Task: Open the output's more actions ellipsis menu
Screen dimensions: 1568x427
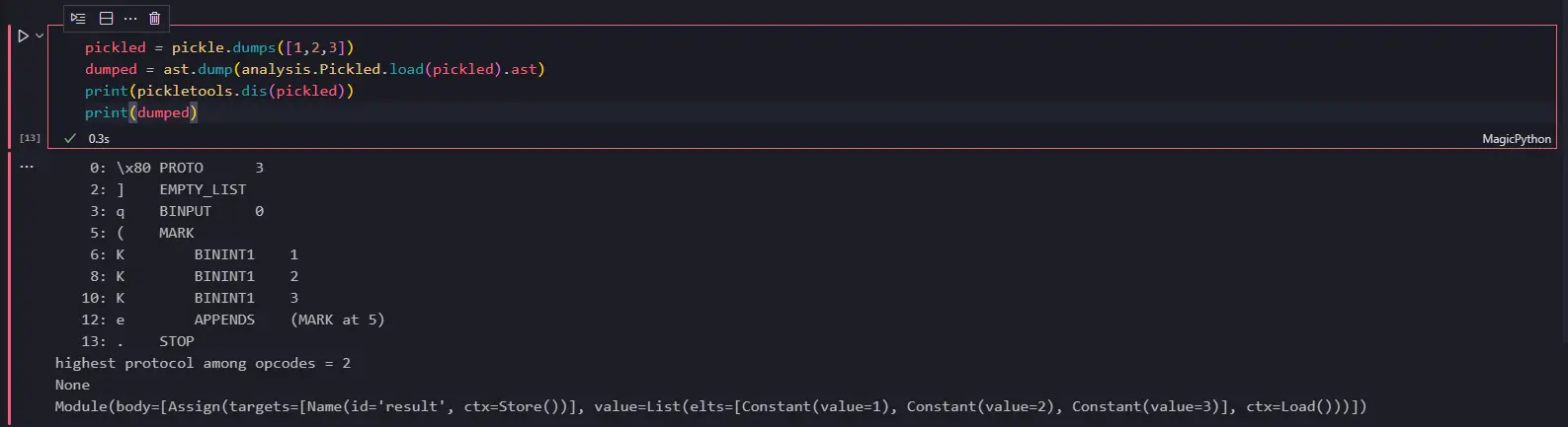Action: (x=27, y=167)
